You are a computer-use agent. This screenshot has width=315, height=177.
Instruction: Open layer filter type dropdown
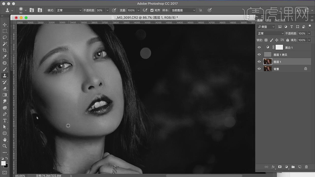266,27
